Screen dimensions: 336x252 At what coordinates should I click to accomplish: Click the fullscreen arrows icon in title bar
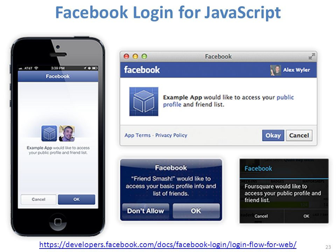tap(311, 56)
